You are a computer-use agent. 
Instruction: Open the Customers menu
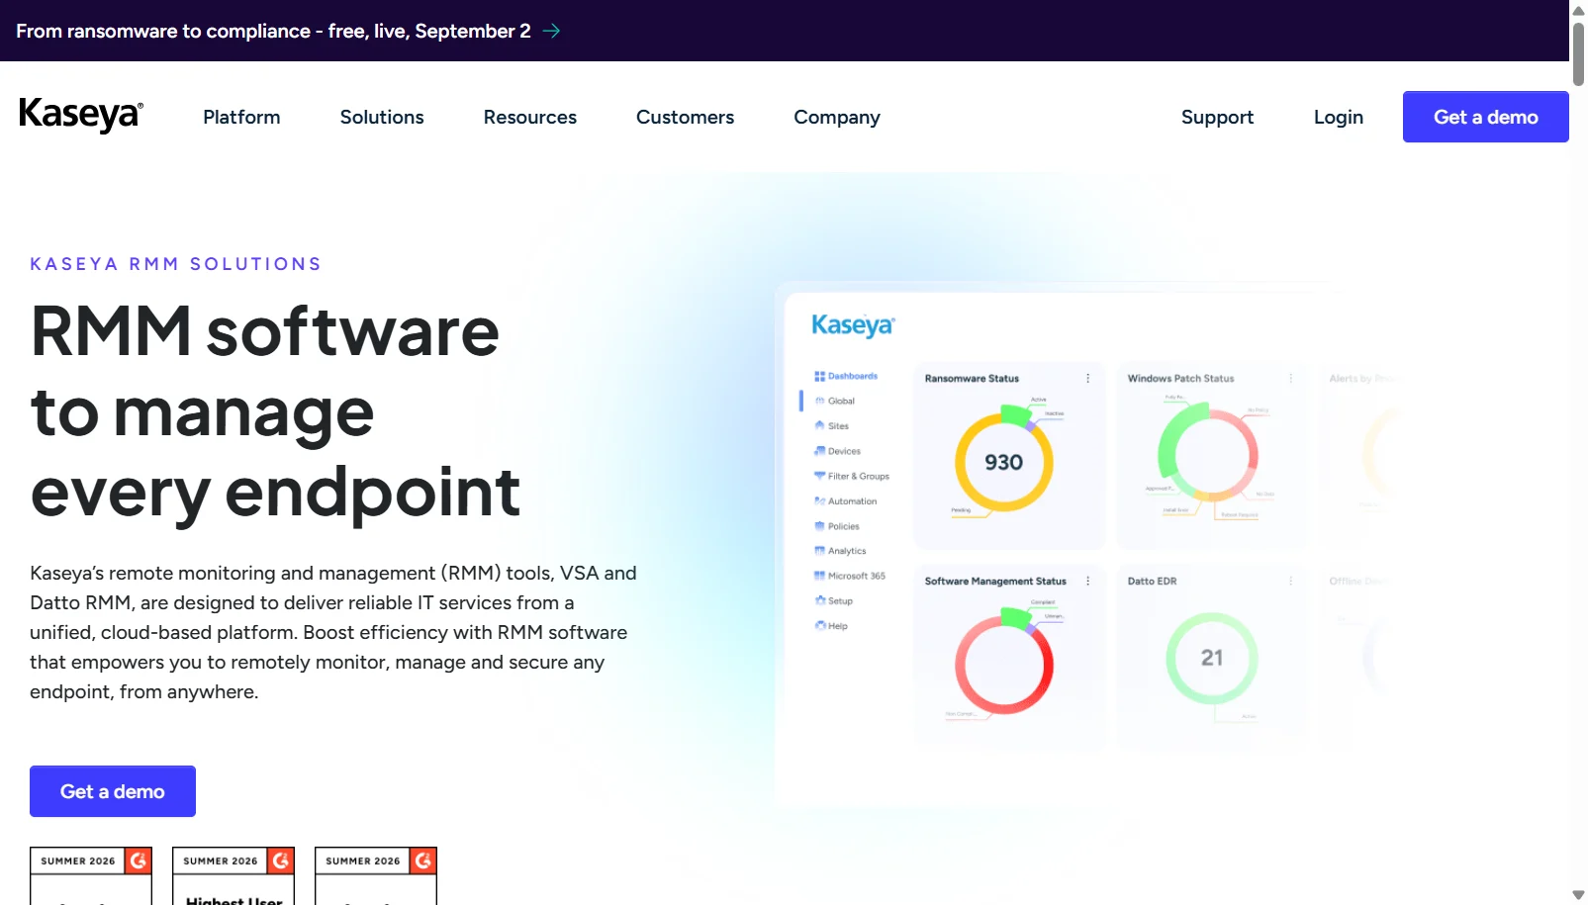point(685,117)
